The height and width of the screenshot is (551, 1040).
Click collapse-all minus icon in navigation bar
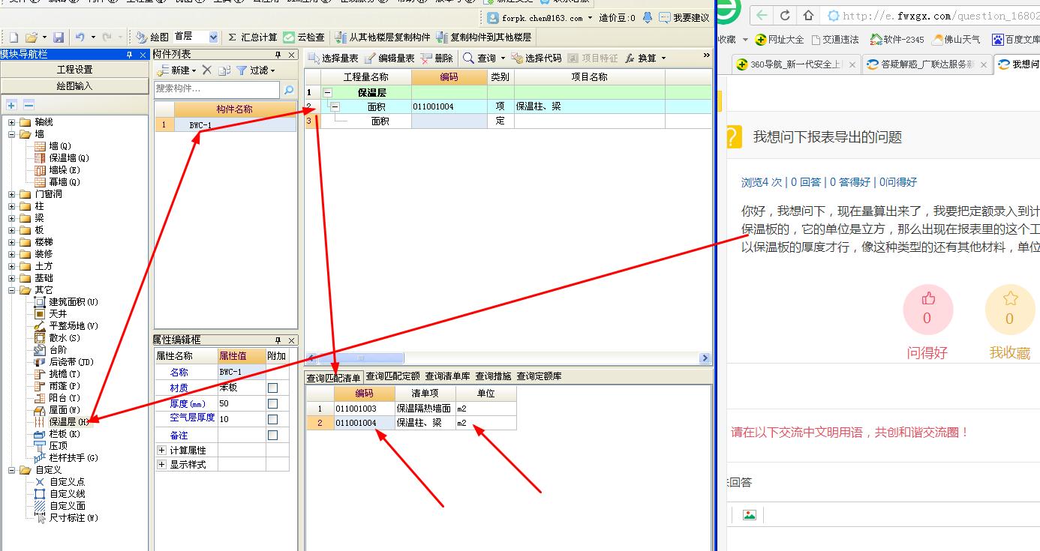click(29, 105)
